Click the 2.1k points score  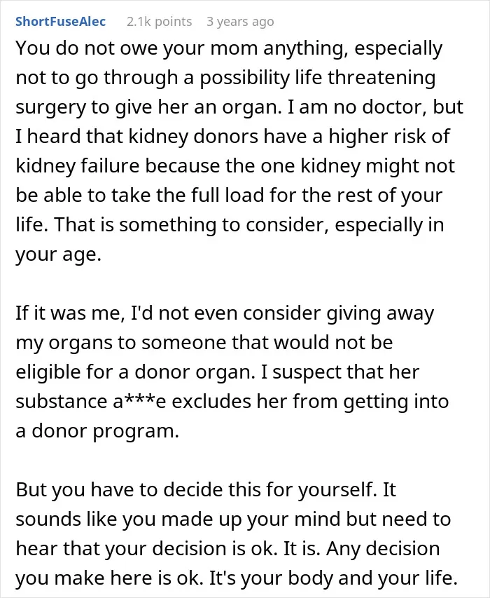tap(159, 22)
